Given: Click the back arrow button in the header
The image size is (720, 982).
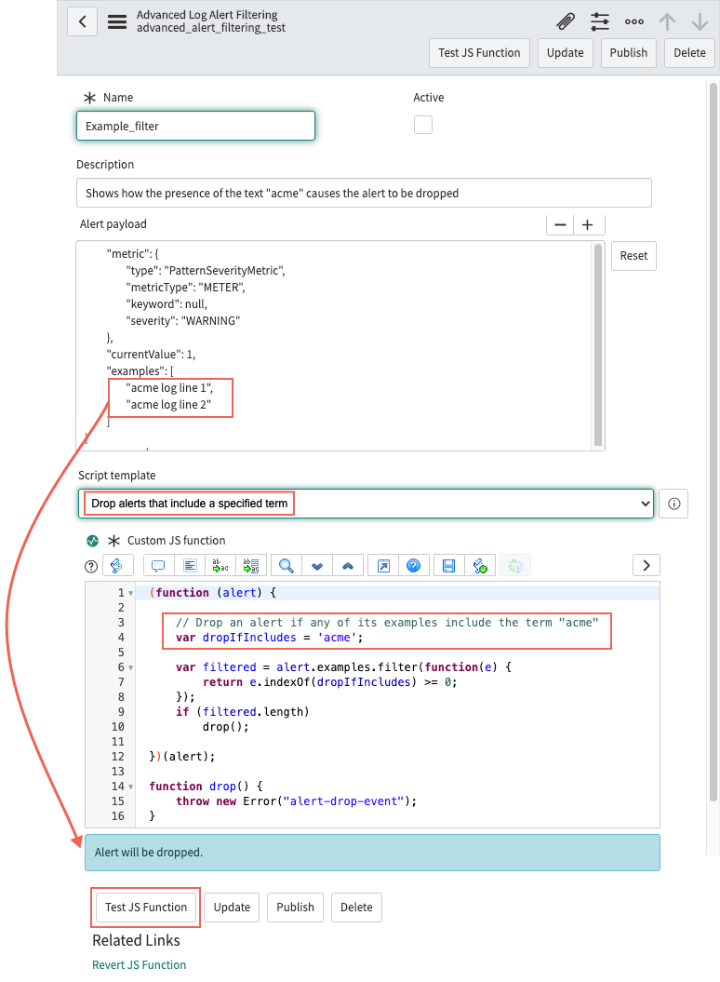Looking at the screenshot, I should 82,22.
